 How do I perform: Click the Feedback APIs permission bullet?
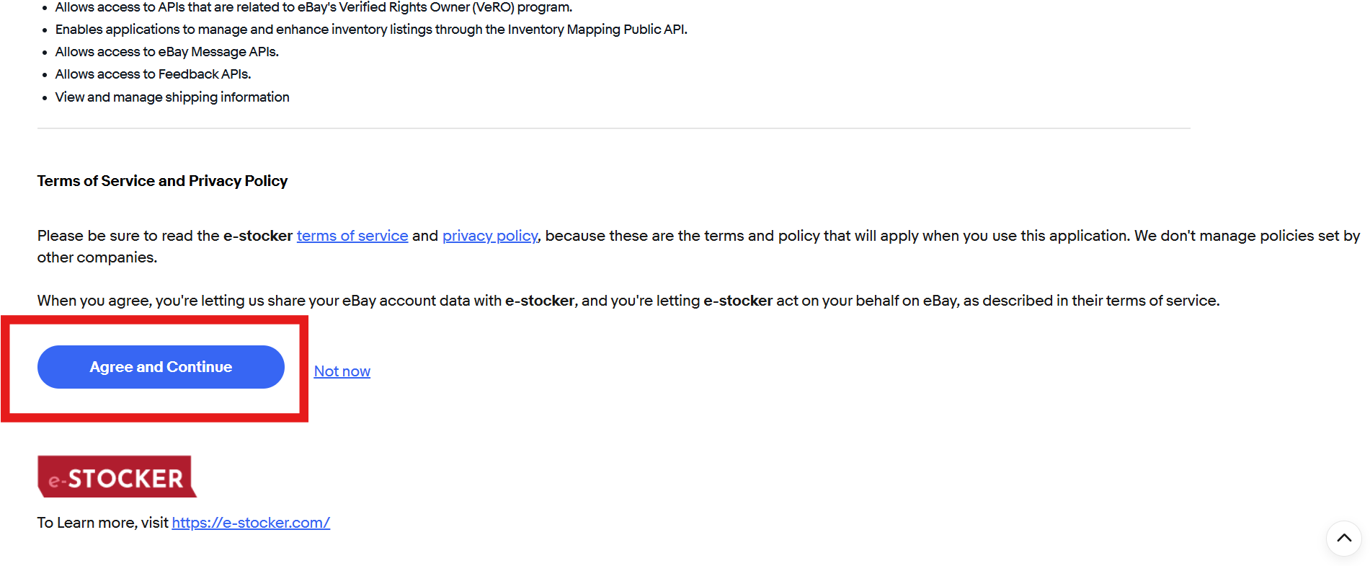point(153,74)
